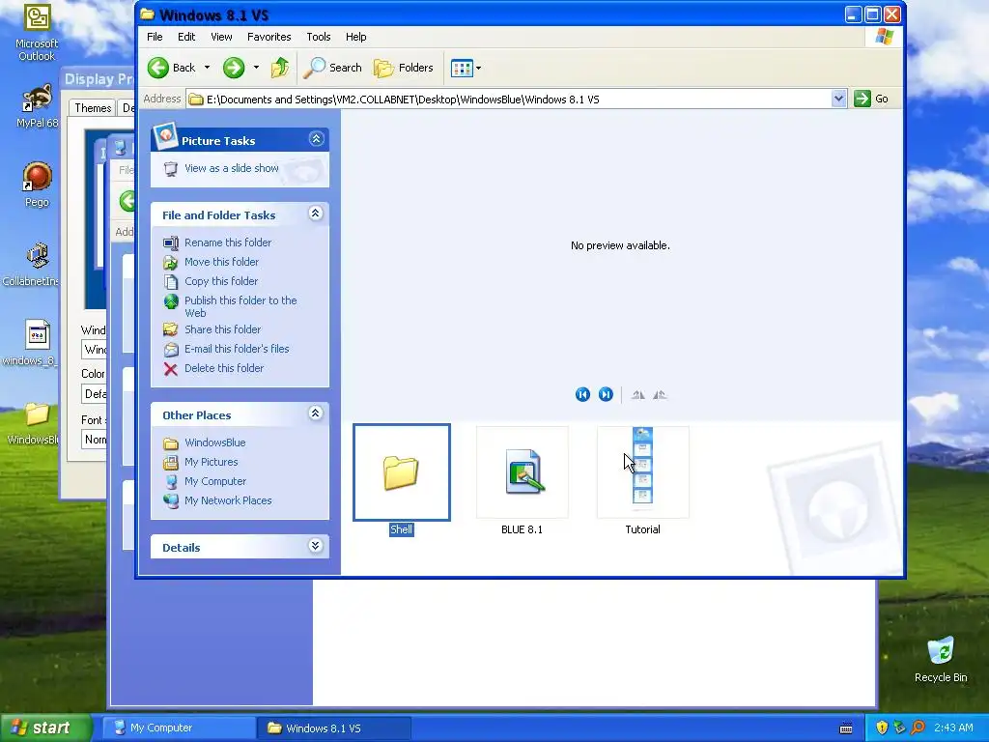Select the BLUE 8.1 theme file
This screenshot has height=742, width=989.
pos(523,472)
